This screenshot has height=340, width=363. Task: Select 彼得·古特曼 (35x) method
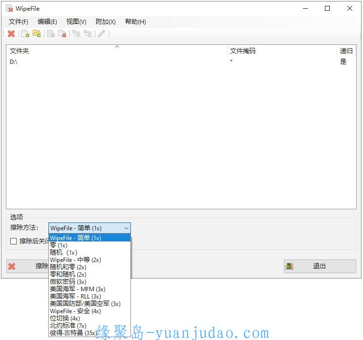click(x=89, y=333)
